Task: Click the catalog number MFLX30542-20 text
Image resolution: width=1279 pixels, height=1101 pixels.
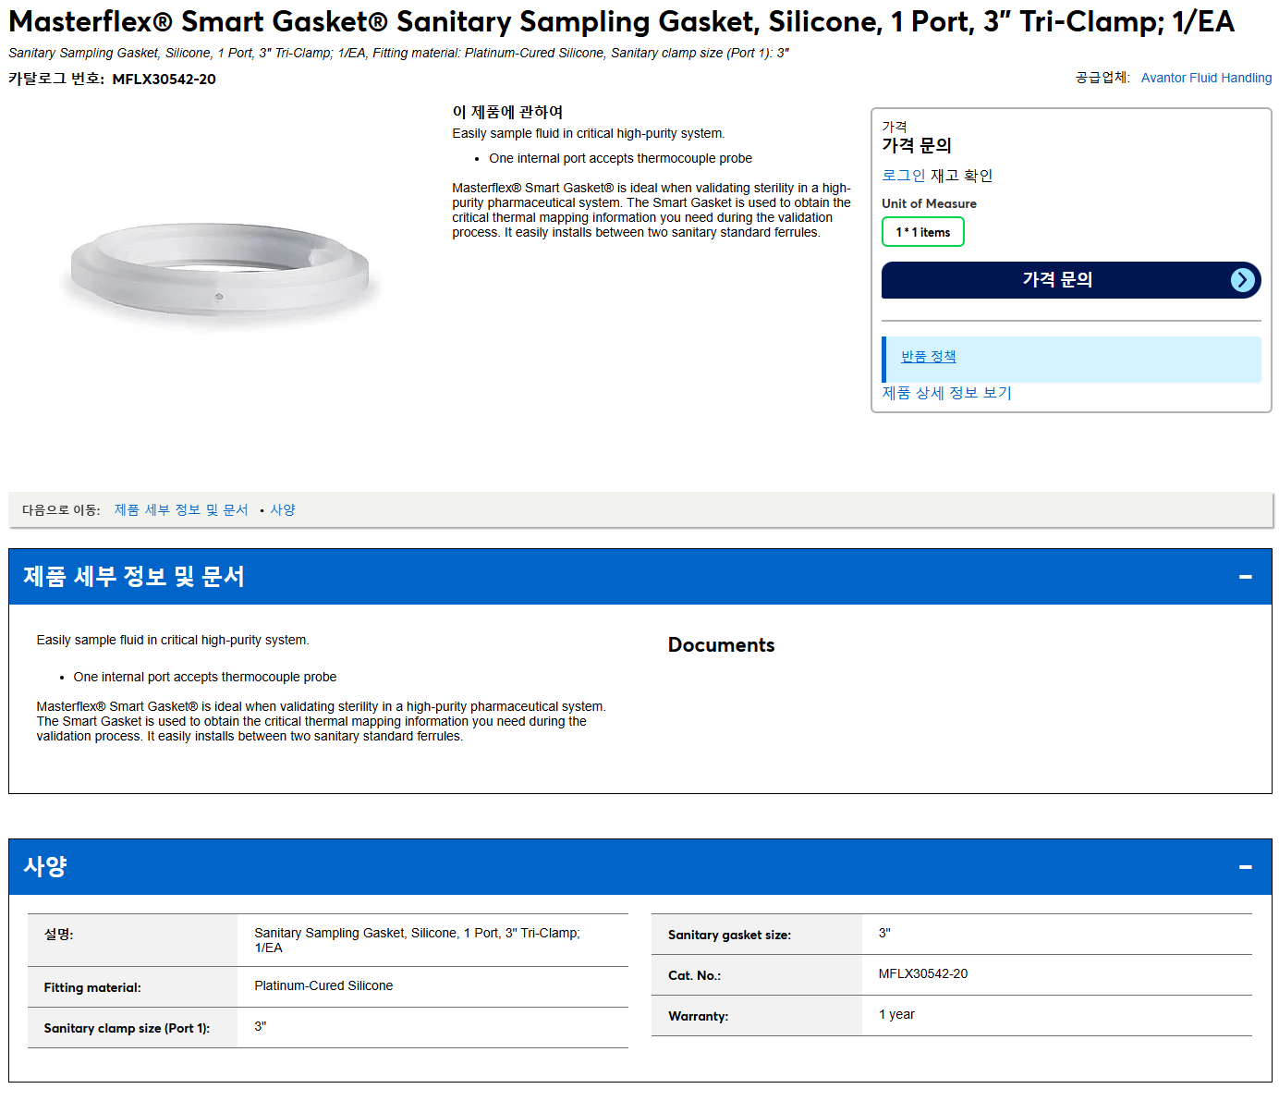Action: 164,80
